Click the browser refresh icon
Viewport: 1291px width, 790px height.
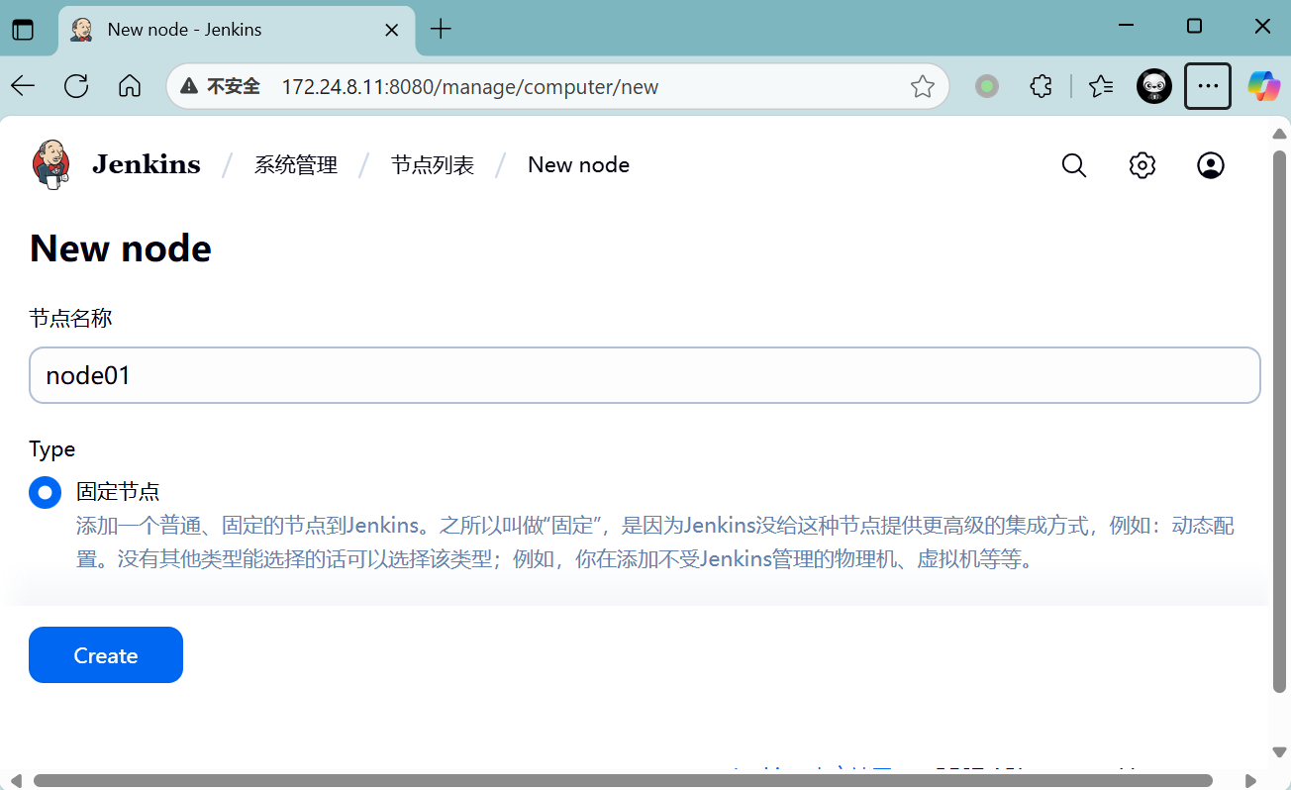(76, 86)
